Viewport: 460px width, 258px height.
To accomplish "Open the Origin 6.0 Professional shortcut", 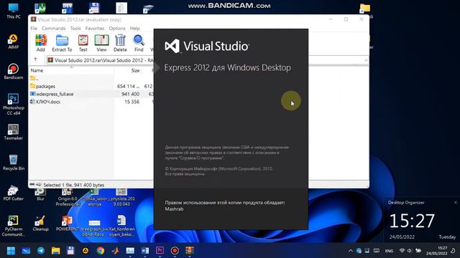I will 68,198.
